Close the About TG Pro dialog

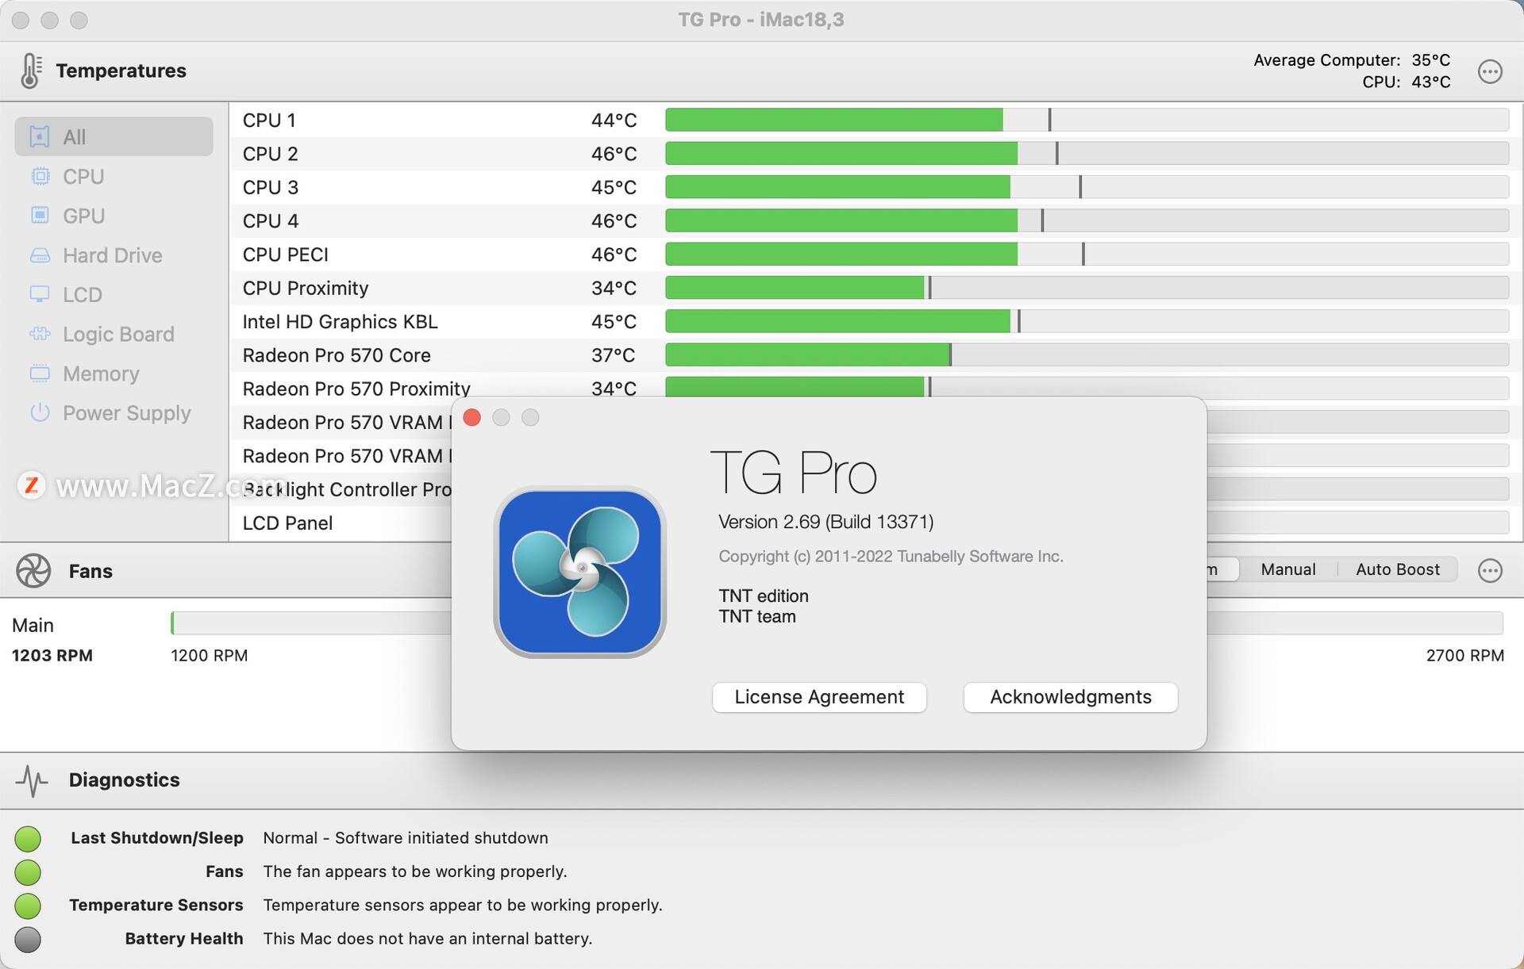pos(471,418)
